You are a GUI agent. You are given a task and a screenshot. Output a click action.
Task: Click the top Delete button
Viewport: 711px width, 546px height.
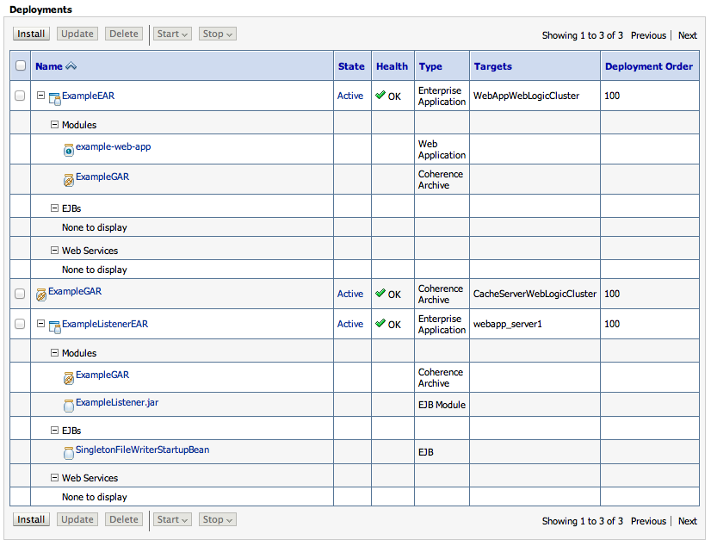coord(124,34)
